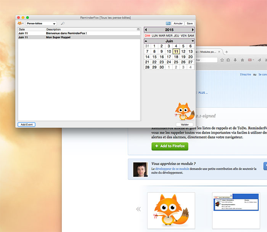Open the ReminderFox fox icon menu
This screenshot has width=267, height=232.
click(21, 23)
